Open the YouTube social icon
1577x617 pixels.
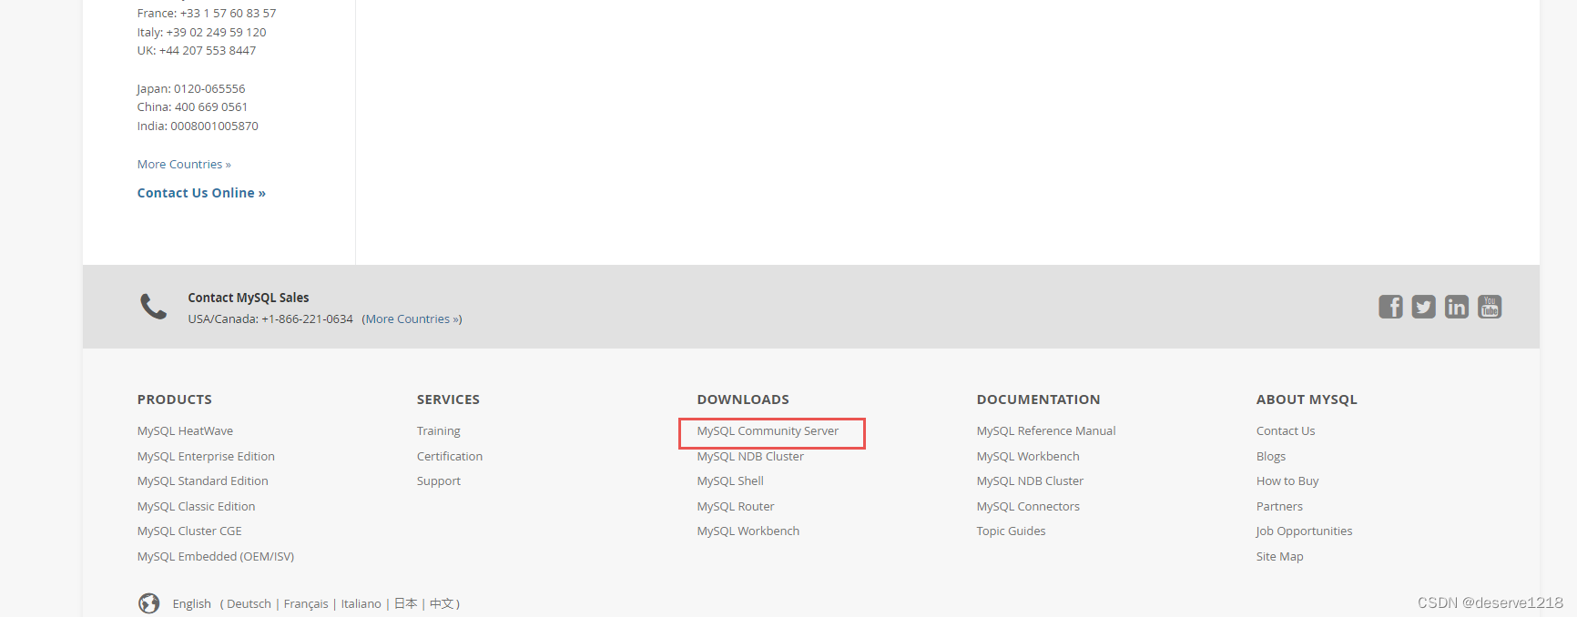pos(1490,307)
